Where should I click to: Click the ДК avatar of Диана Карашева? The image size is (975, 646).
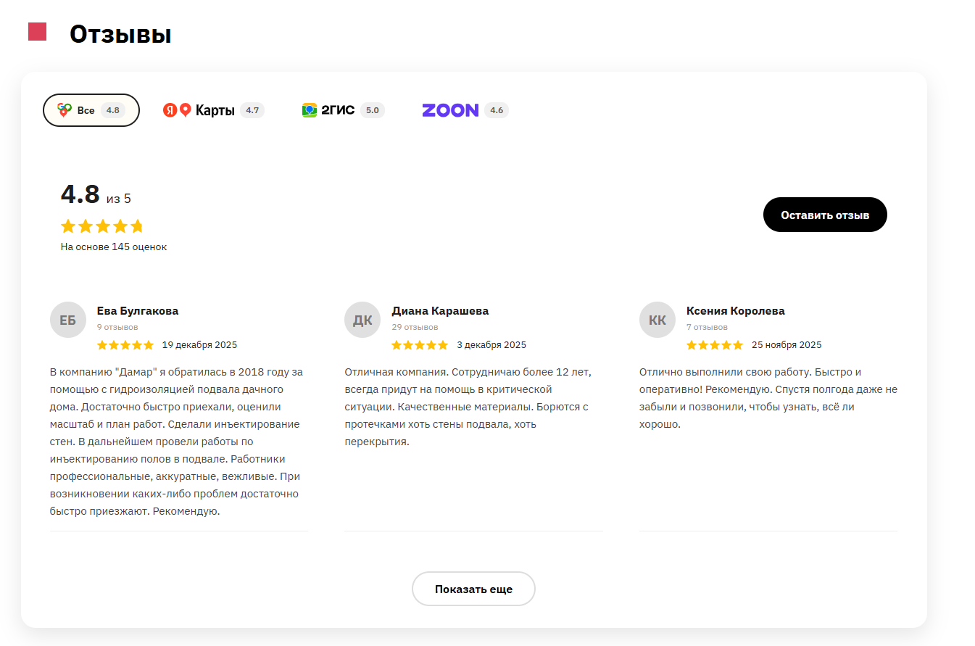pyautogui.click(x=362, y=320)
